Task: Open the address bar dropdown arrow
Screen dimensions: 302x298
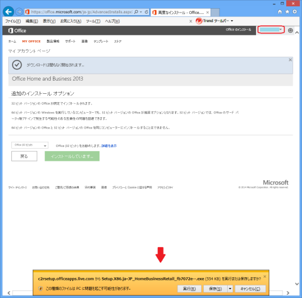Action: (141, 12)
